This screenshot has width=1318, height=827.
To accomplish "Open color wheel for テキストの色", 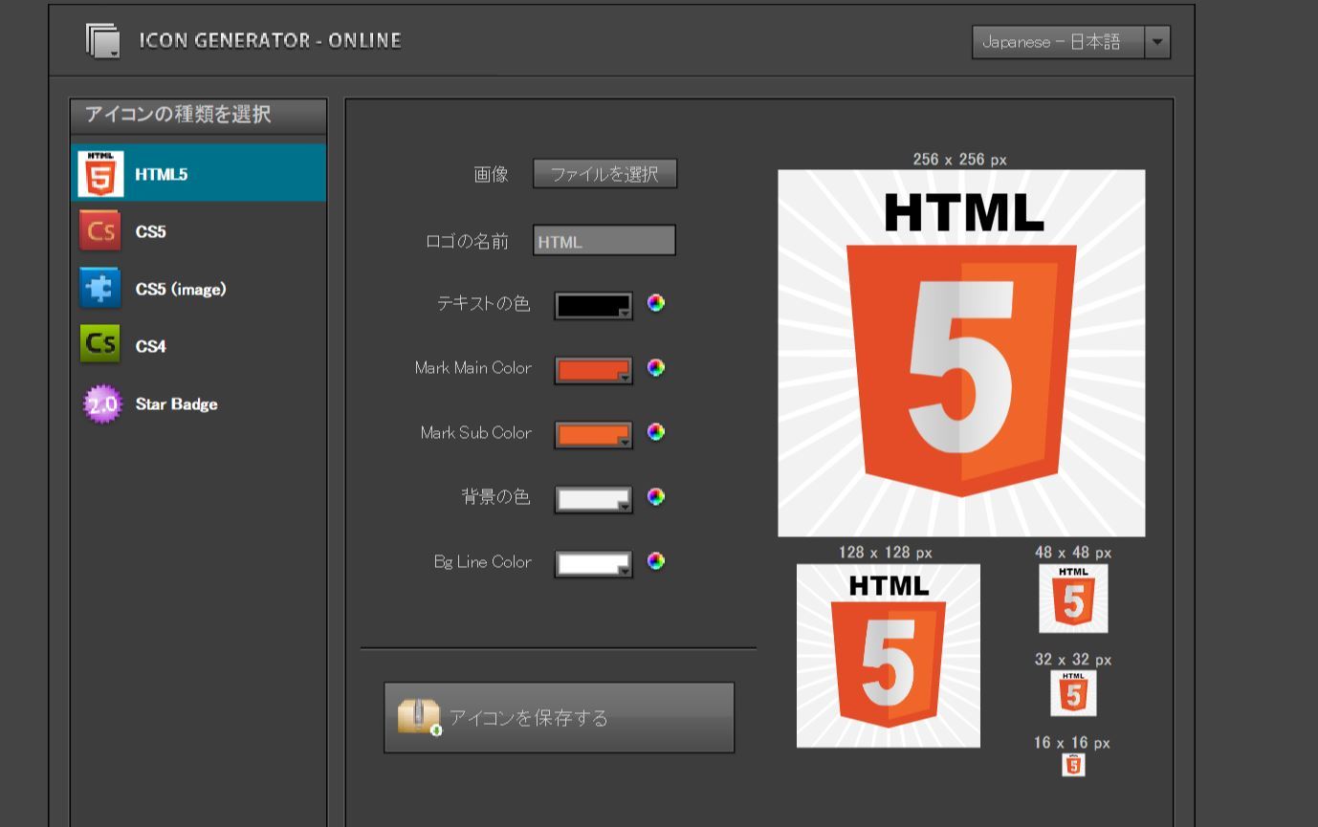I will (655, 303).
